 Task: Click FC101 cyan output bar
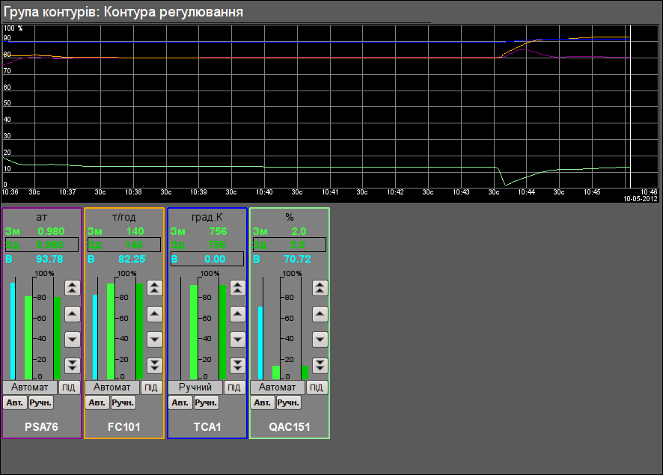95,337
